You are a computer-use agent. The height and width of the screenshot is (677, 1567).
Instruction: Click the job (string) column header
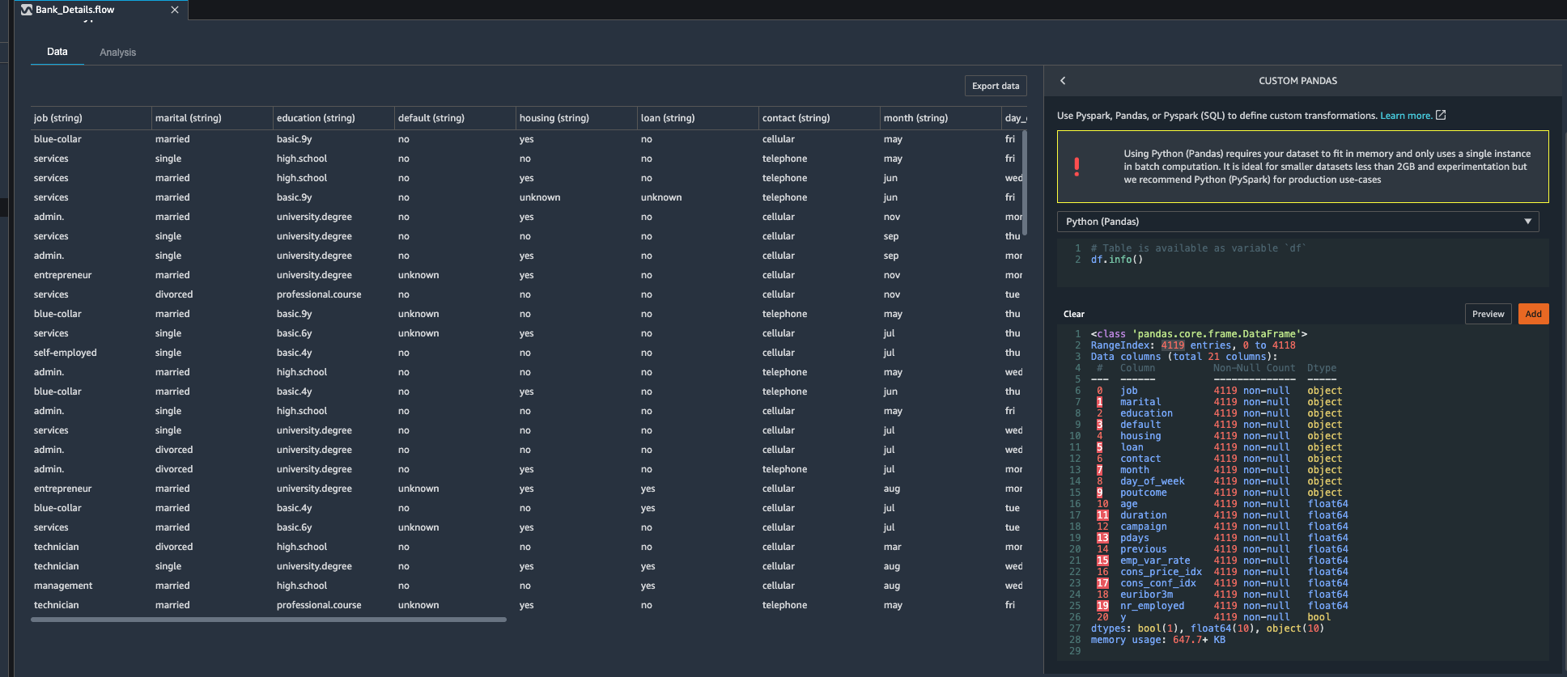58,118
